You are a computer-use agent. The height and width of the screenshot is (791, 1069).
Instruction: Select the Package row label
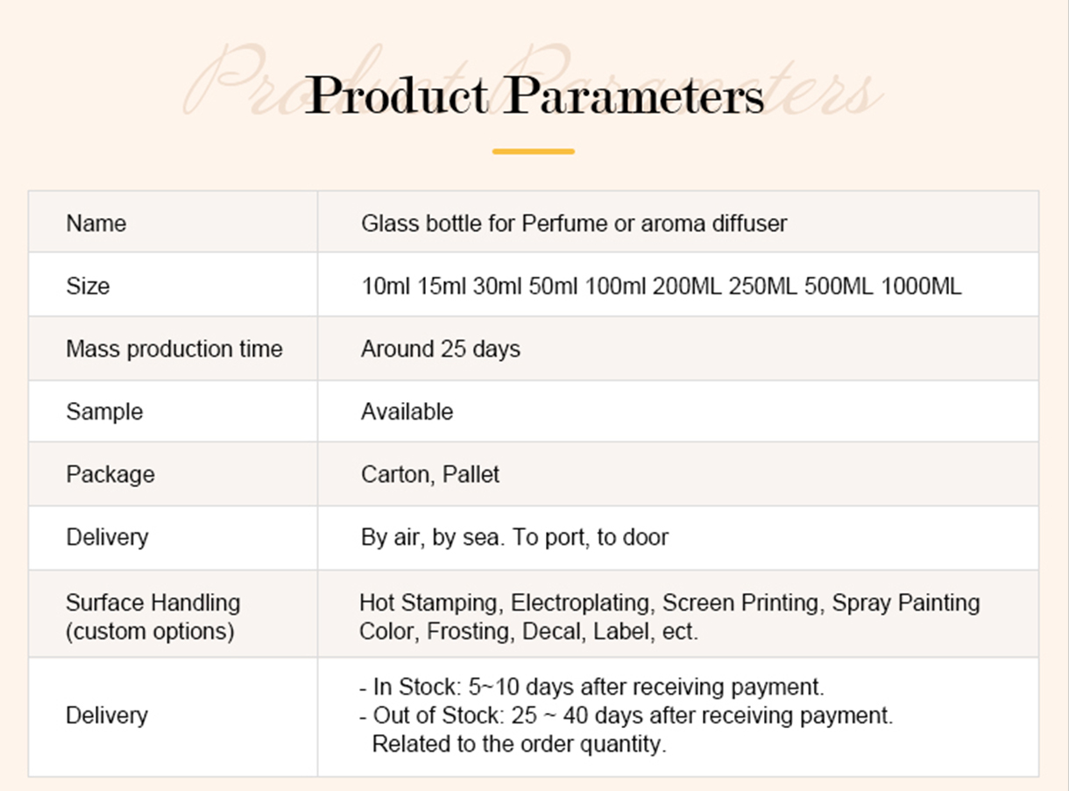point(110,475)
